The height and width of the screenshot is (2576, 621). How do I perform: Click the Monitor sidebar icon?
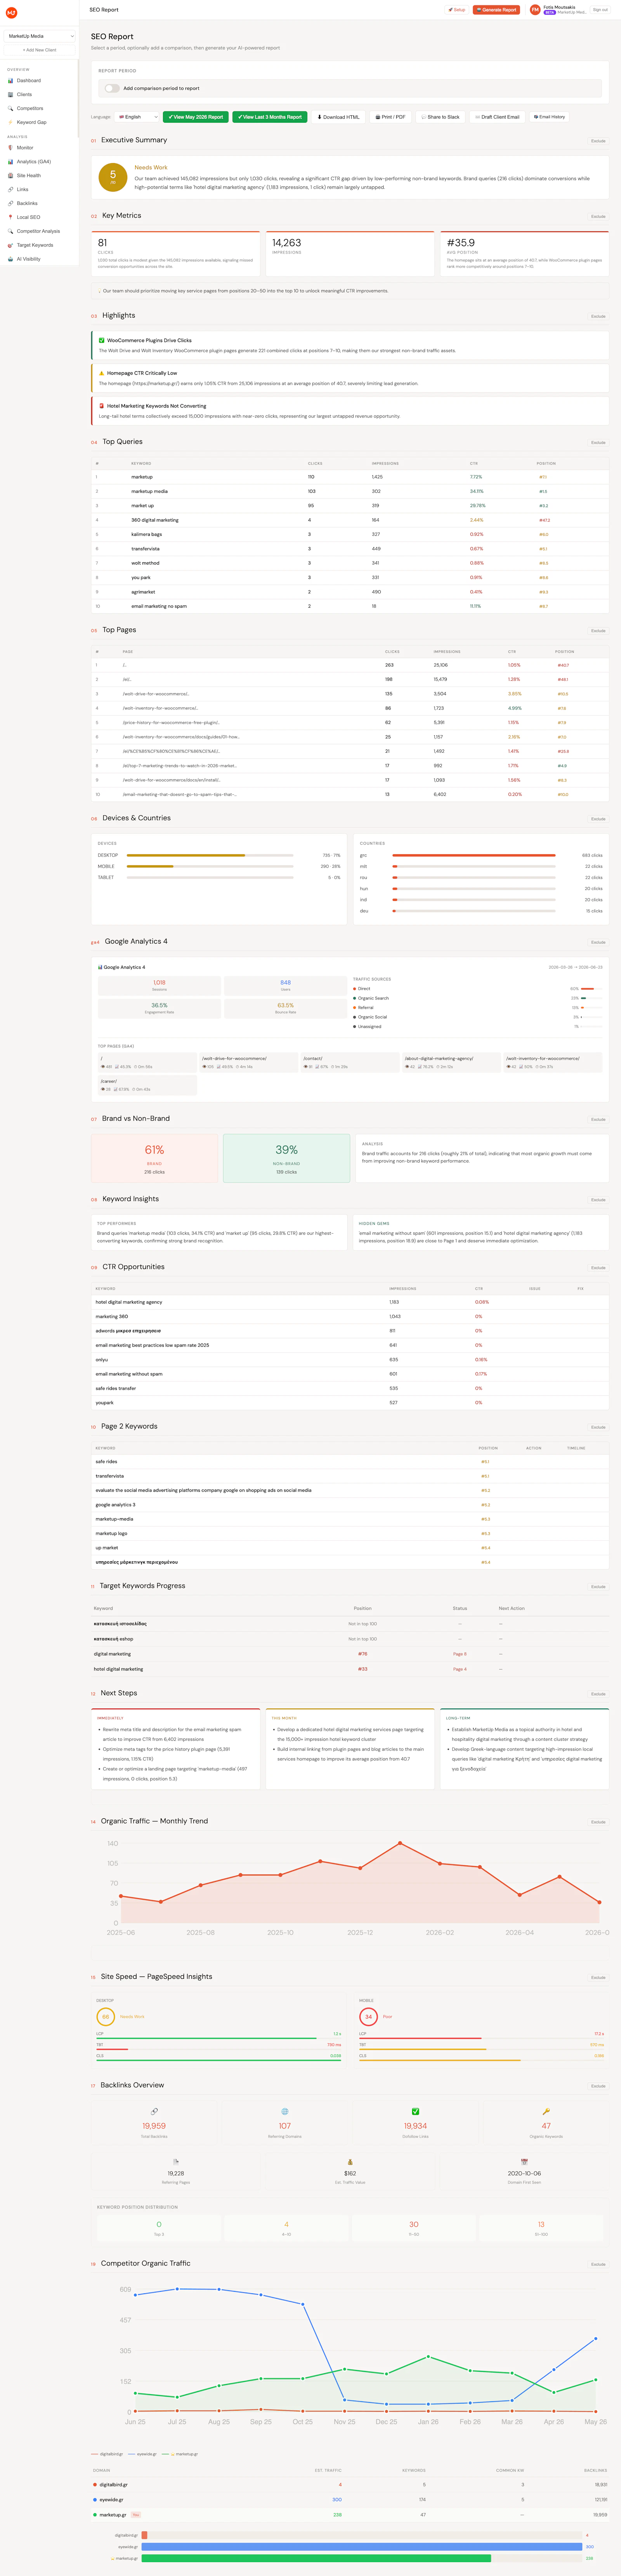click(x=10, y=148)
